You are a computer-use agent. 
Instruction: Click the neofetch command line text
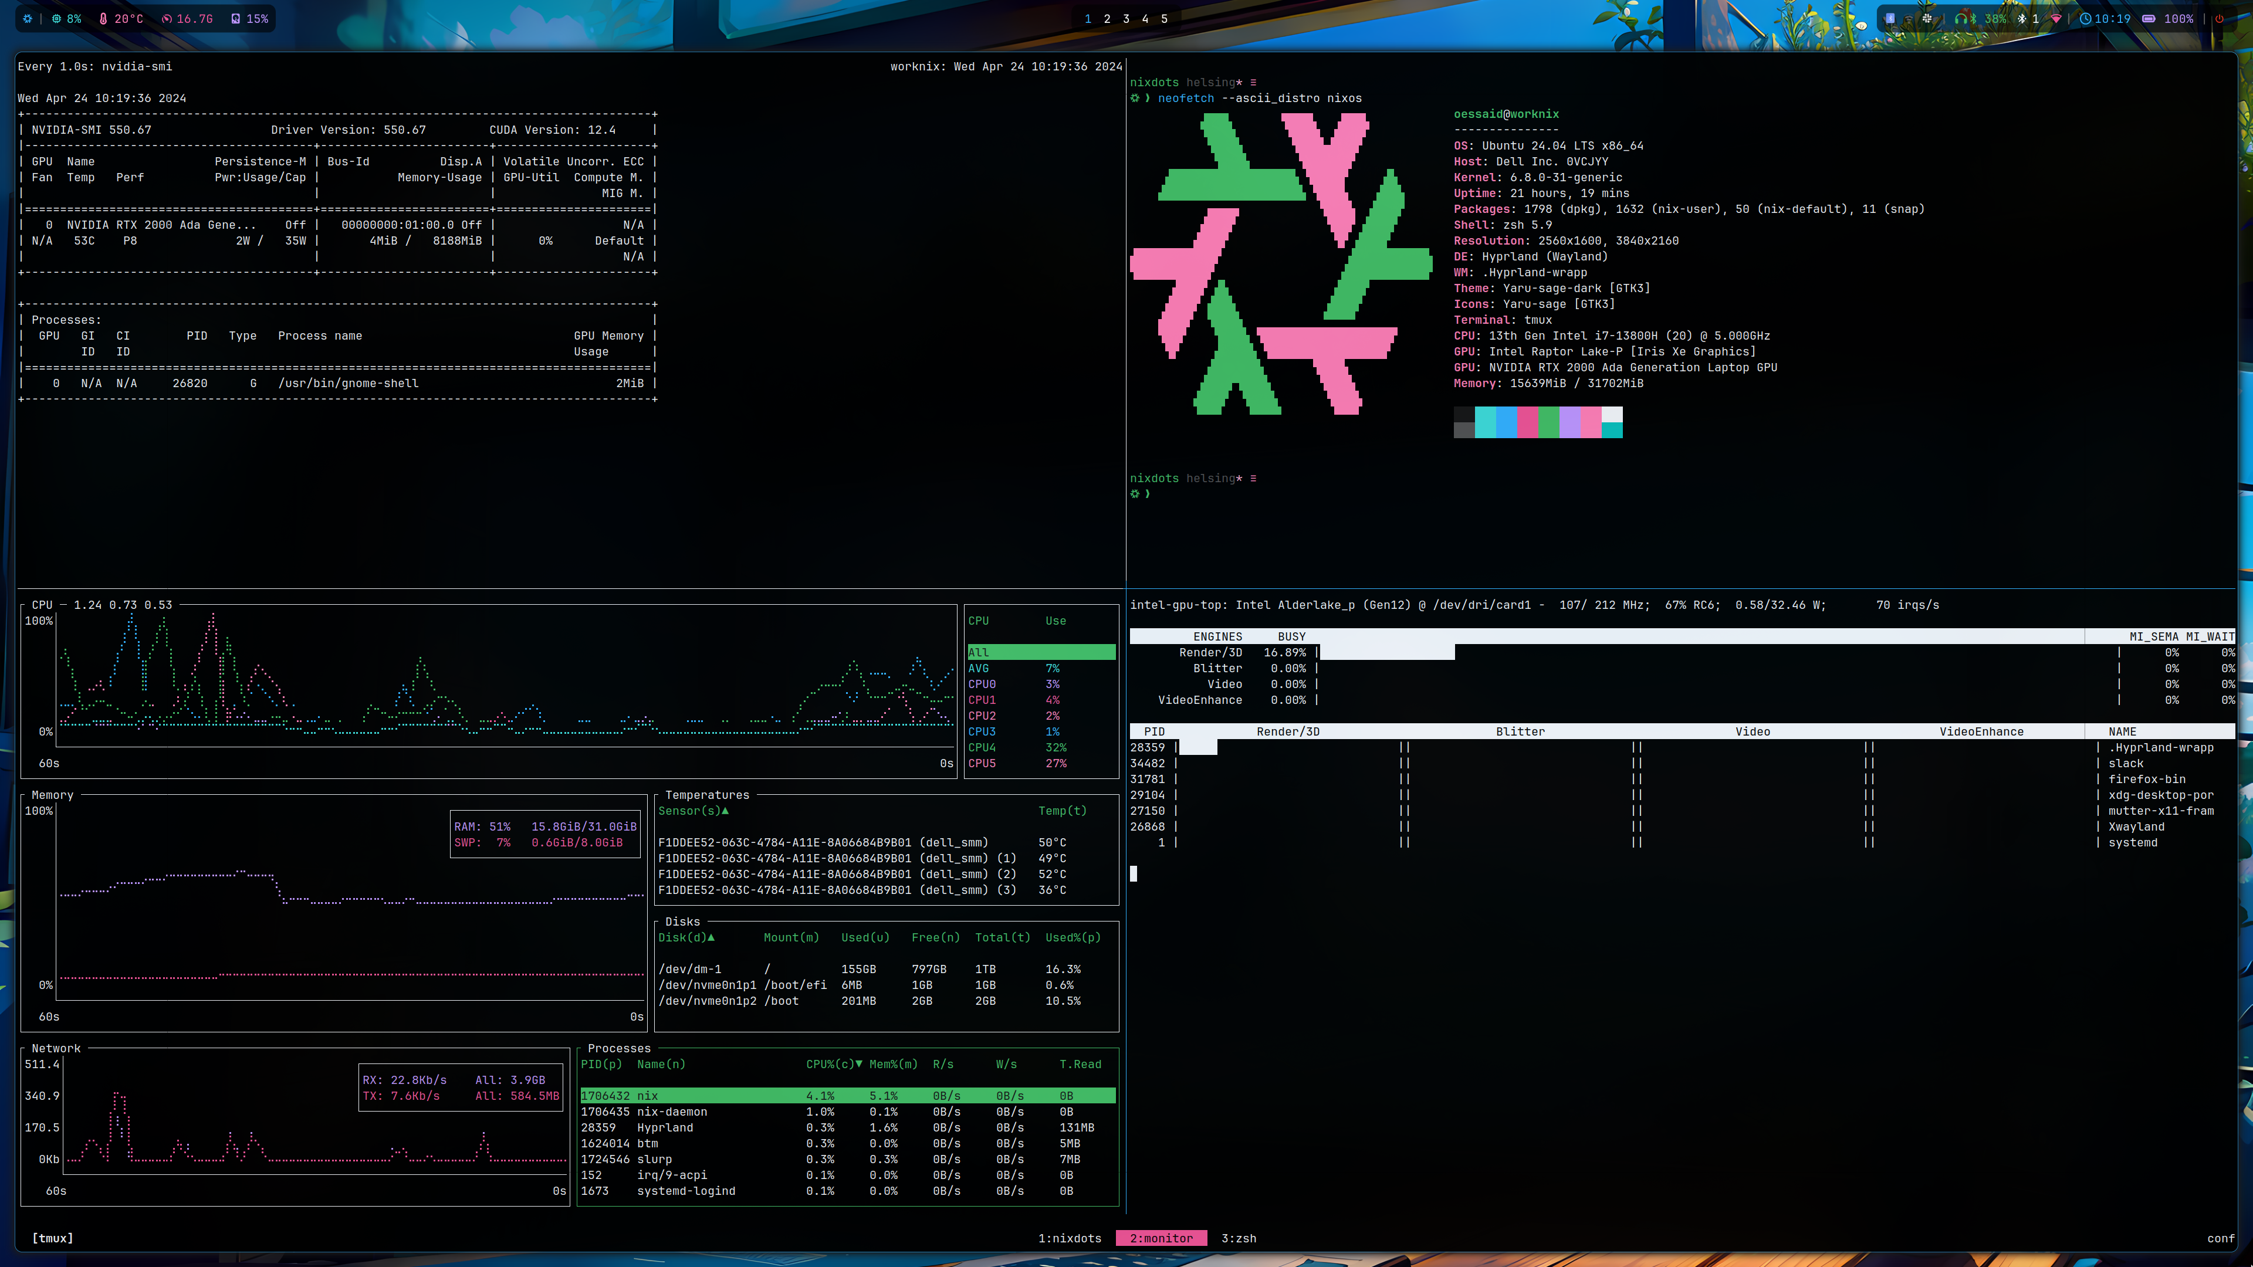click(1260, 98)
